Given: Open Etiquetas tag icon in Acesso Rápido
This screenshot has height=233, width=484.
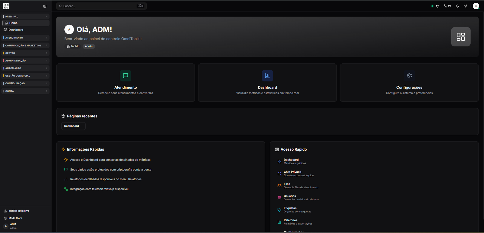Looking at the screenshot, I should coord(279,210).
